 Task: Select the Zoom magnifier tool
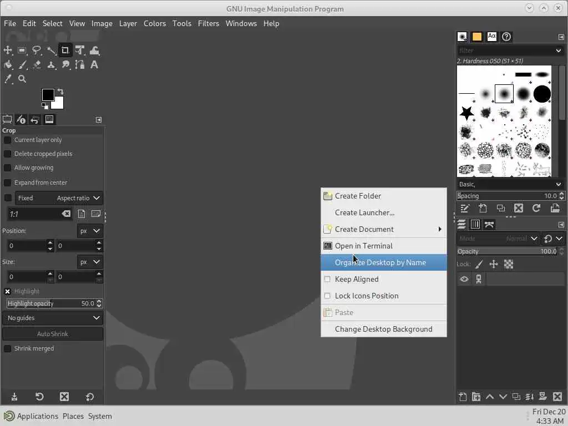point(22,79)
